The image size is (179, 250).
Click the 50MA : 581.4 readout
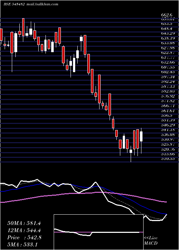pyautogui.click(x=24, y=223)
